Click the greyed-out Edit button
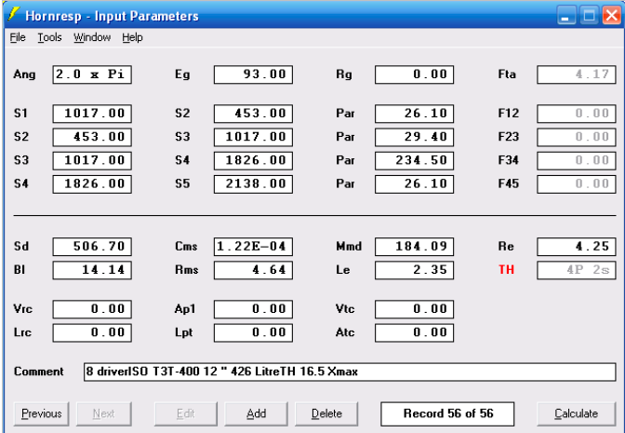The height and width of the screenshot is (433, 625). pos(186,413)
